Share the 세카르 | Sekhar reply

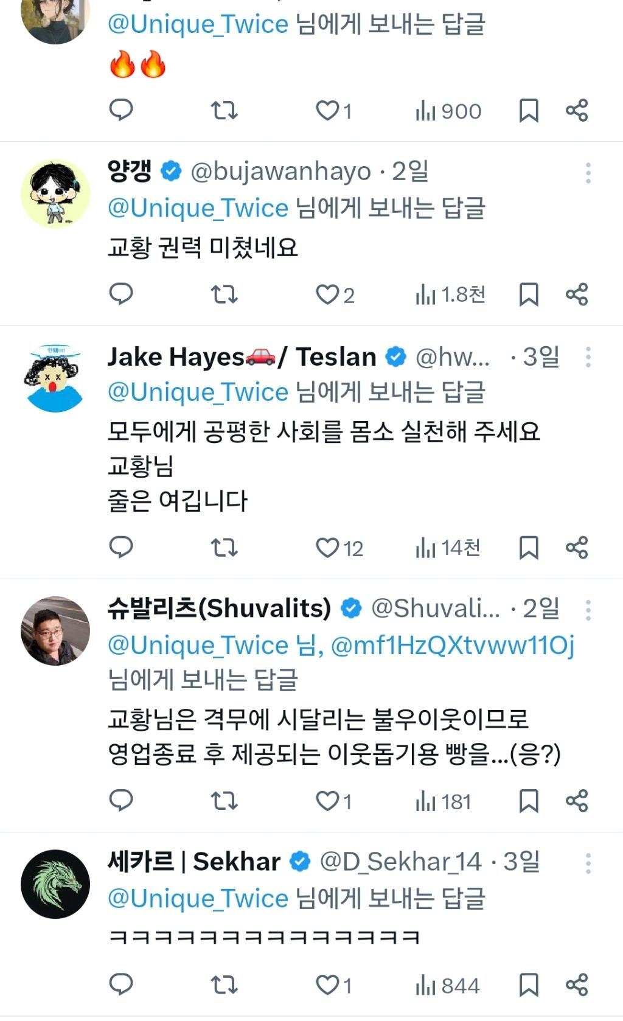point(577,984)
